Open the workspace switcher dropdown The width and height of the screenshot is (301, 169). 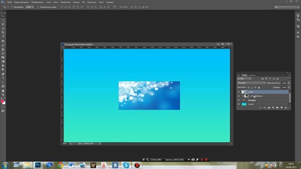point(287,7)
